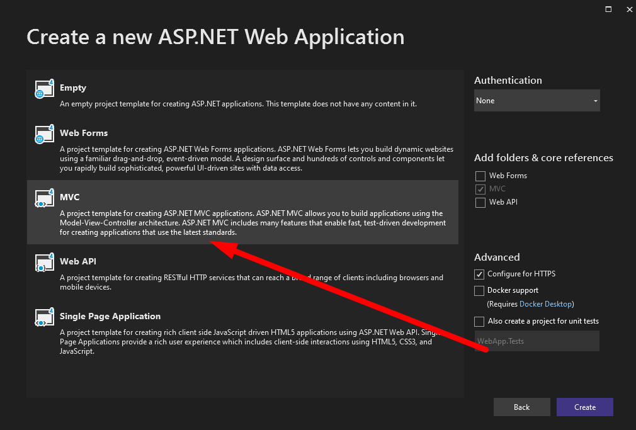Choose the Web API template description

tap(251, 282)
